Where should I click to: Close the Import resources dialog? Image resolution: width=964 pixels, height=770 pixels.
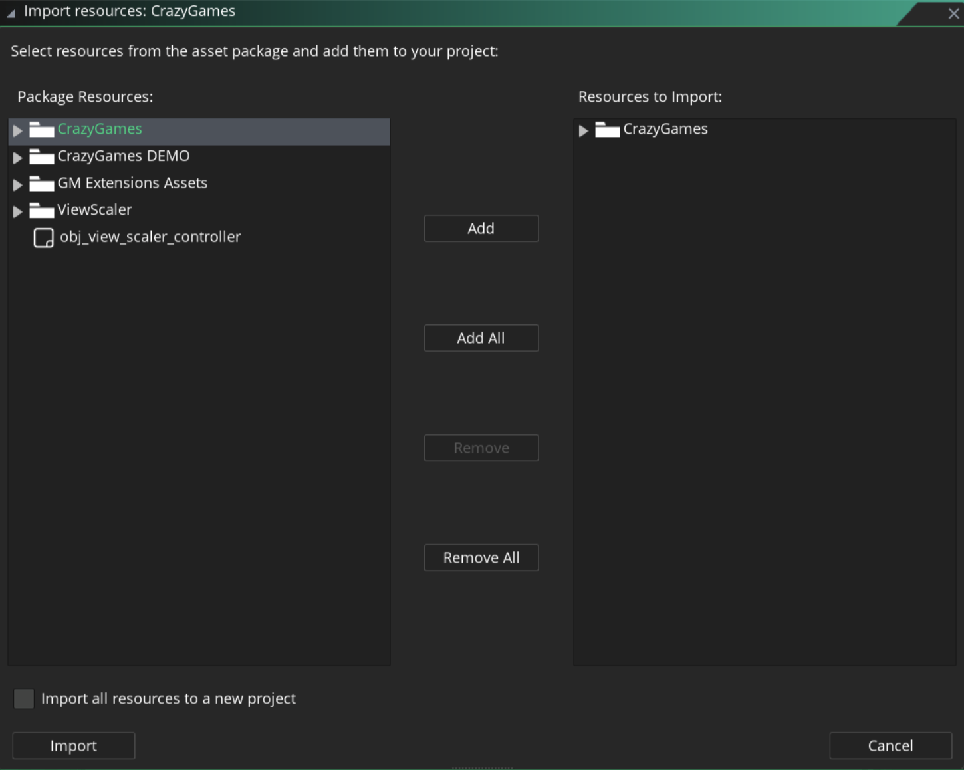point(953,13)
